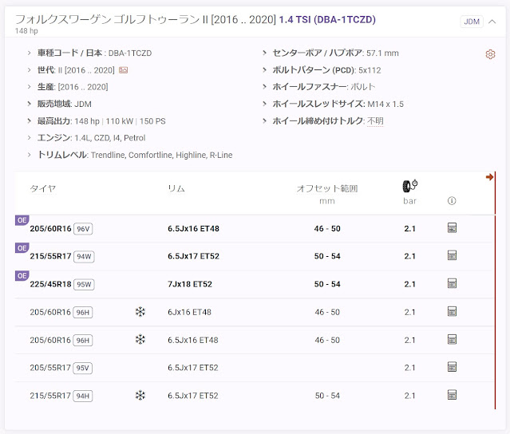Image resolution: width=510 pixels, height=434 pixels.
Task: Click the 96V load index badge
Action: (x=83, y=229)
